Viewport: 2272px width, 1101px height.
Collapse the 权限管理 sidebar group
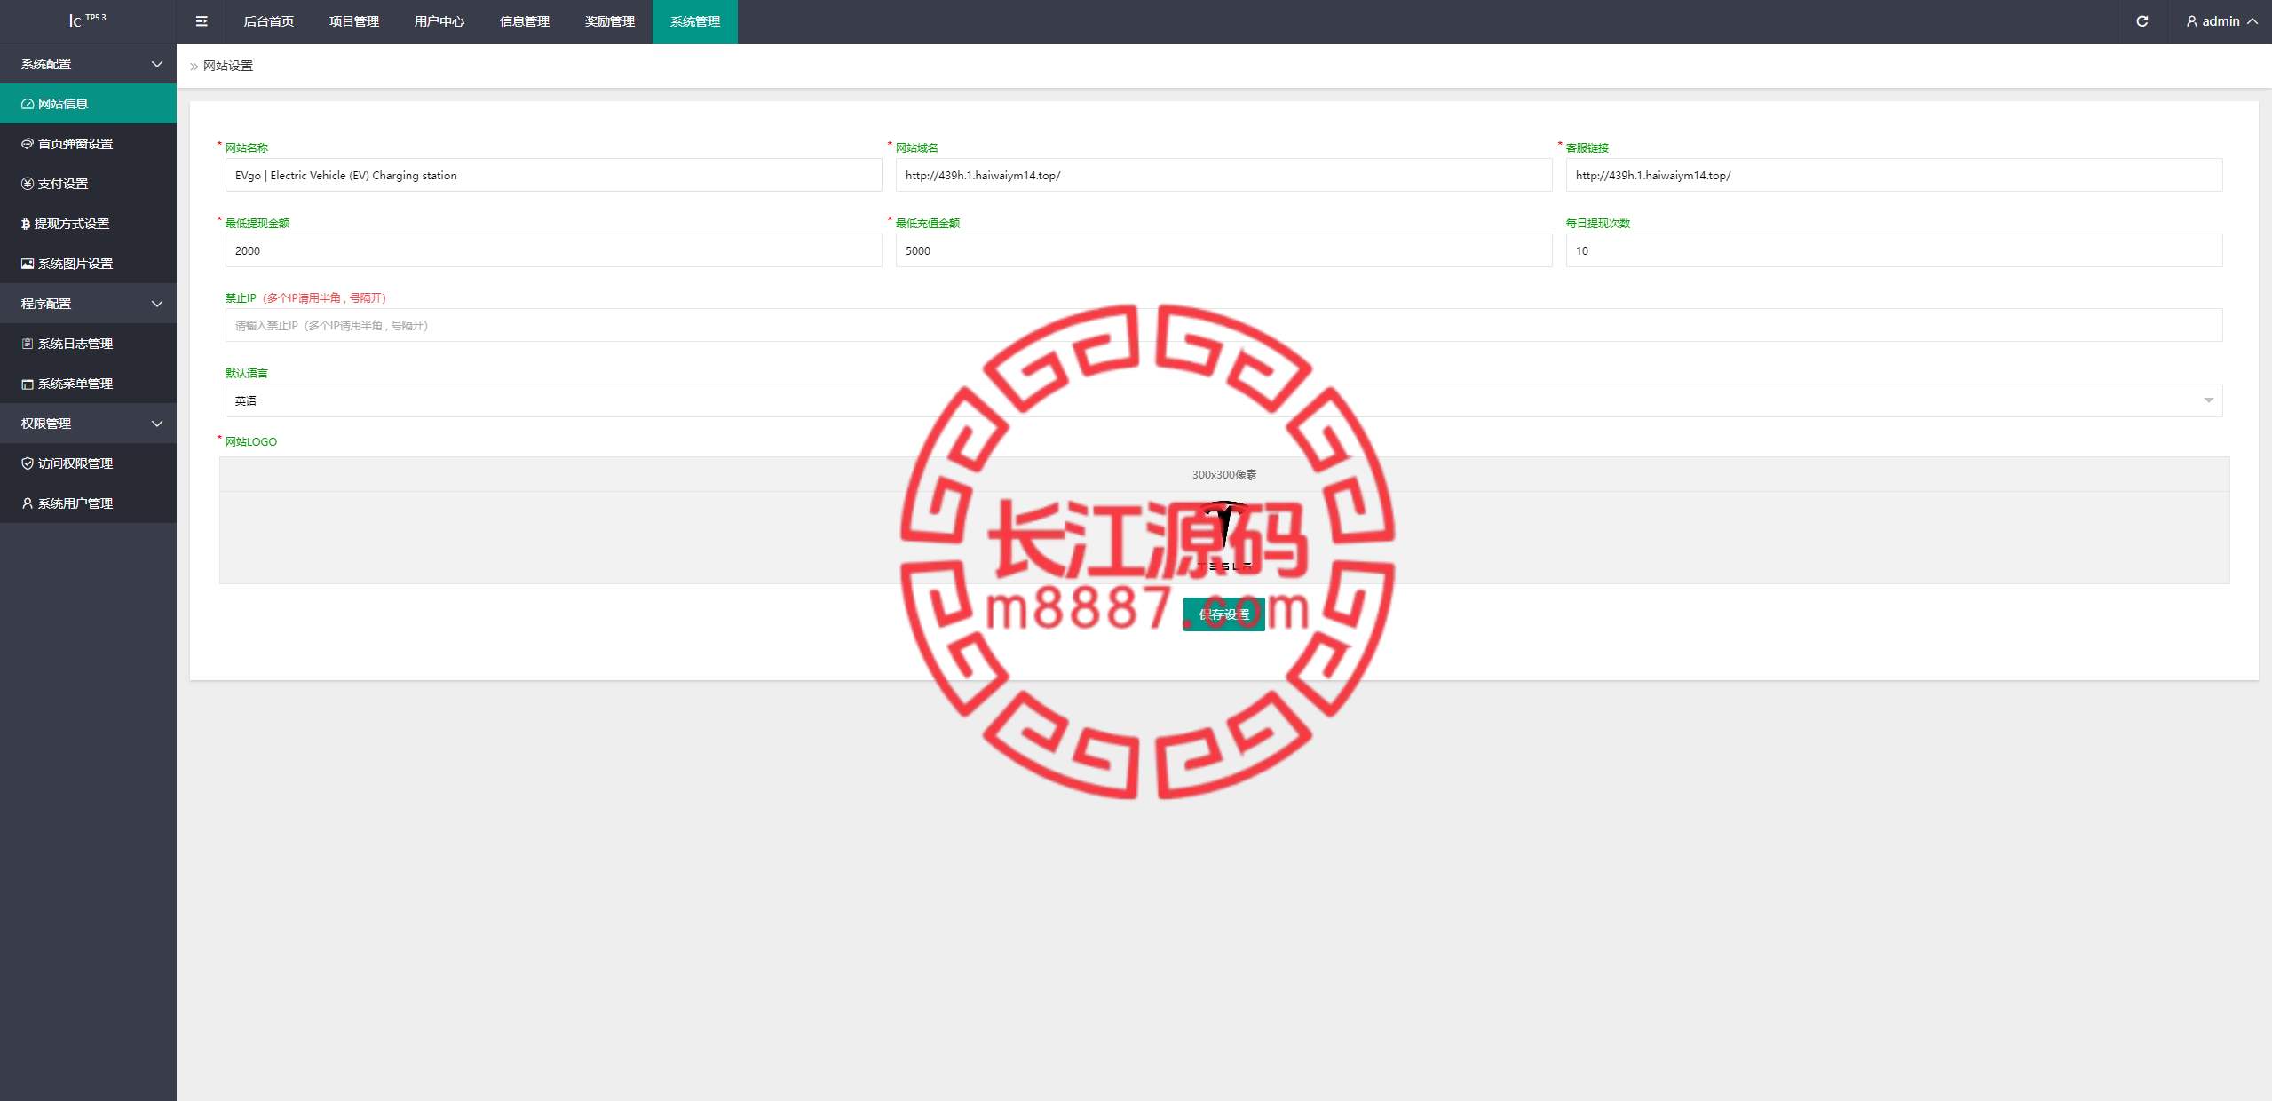(88, 424)
